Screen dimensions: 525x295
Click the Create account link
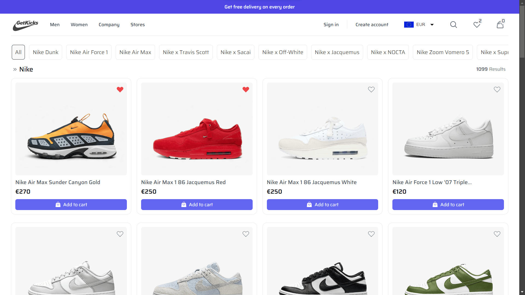(372, 25)
